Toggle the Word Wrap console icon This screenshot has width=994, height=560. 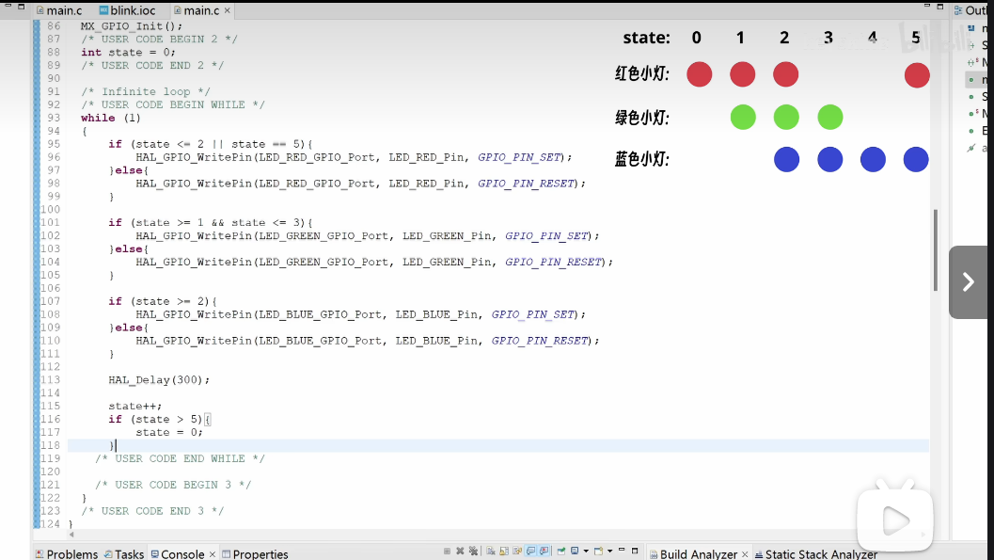coord(517,552)
